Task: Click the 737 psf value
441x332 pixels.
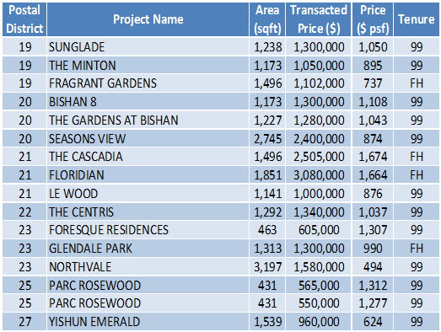Action: click(373, 83)
